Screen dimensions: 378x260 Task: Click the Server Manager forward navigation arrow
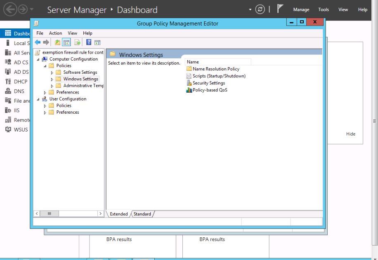tap(23, 9)
